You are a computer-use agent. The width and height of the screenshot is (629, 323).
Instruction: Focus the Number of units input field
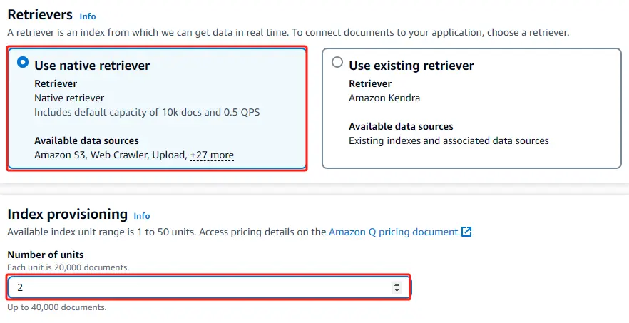(200, 287)
